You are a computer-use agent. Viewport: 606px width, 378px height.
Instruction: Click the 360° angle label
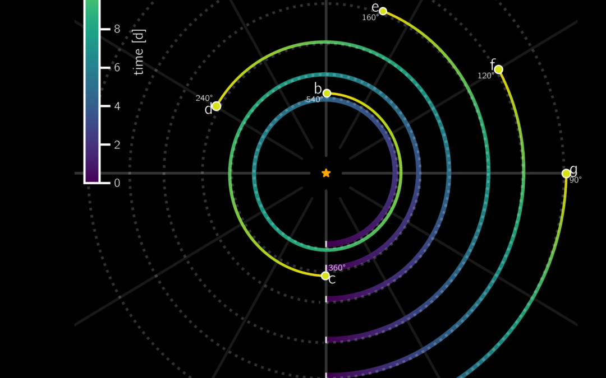click(337, 268)
